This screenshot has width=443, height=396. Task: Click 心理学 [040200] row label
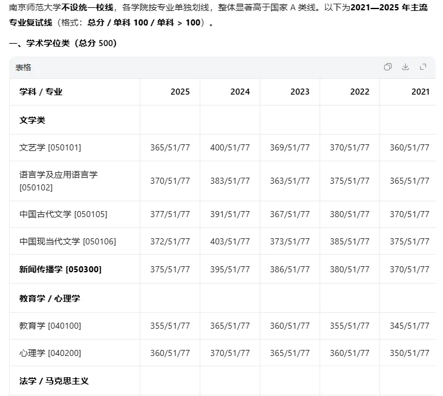coord(50,353)
